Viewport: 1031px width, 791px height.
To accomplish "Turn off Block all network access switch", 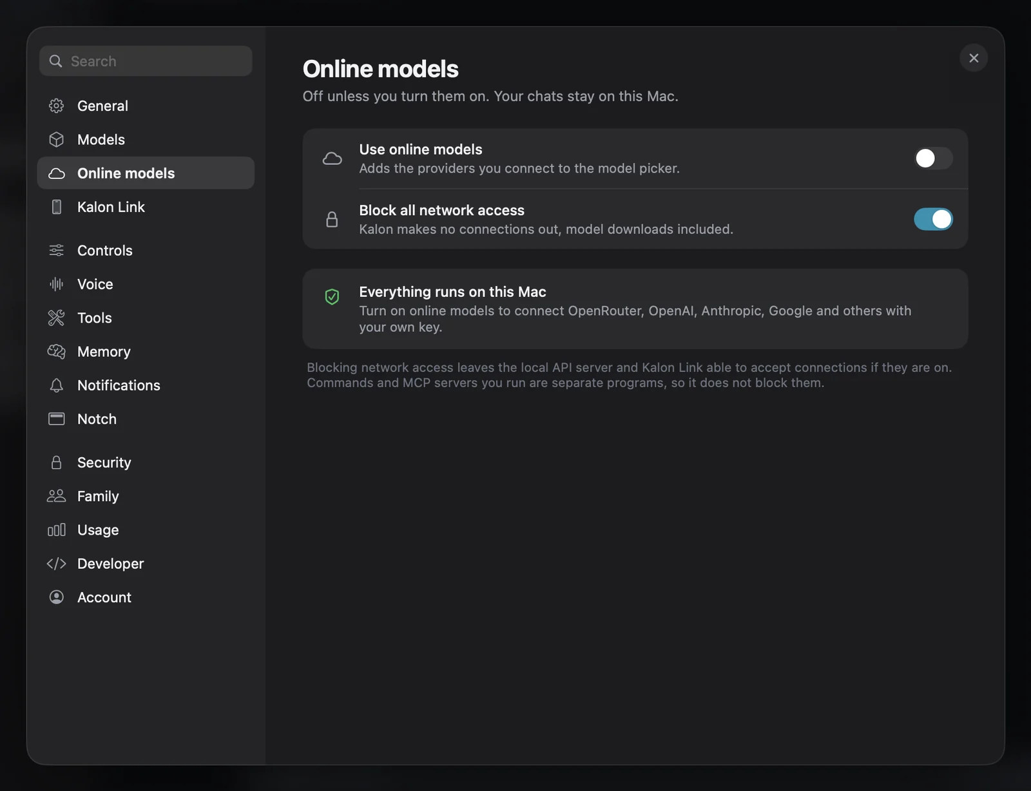I will (933, 219).
